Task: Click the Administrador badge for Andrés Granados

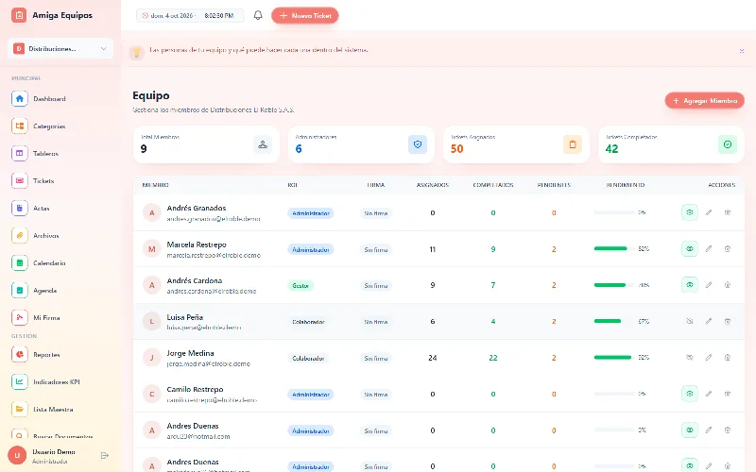Action: pos(311,213)
